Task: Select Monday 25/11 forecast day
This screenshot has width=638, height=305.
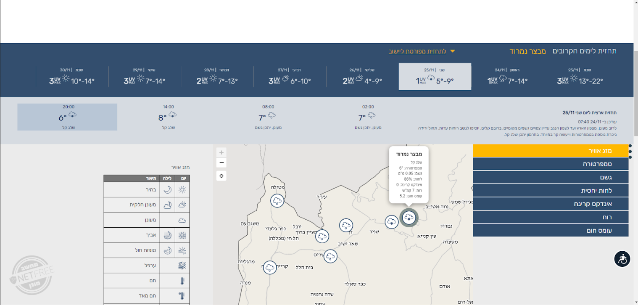Action: [435, 76]
